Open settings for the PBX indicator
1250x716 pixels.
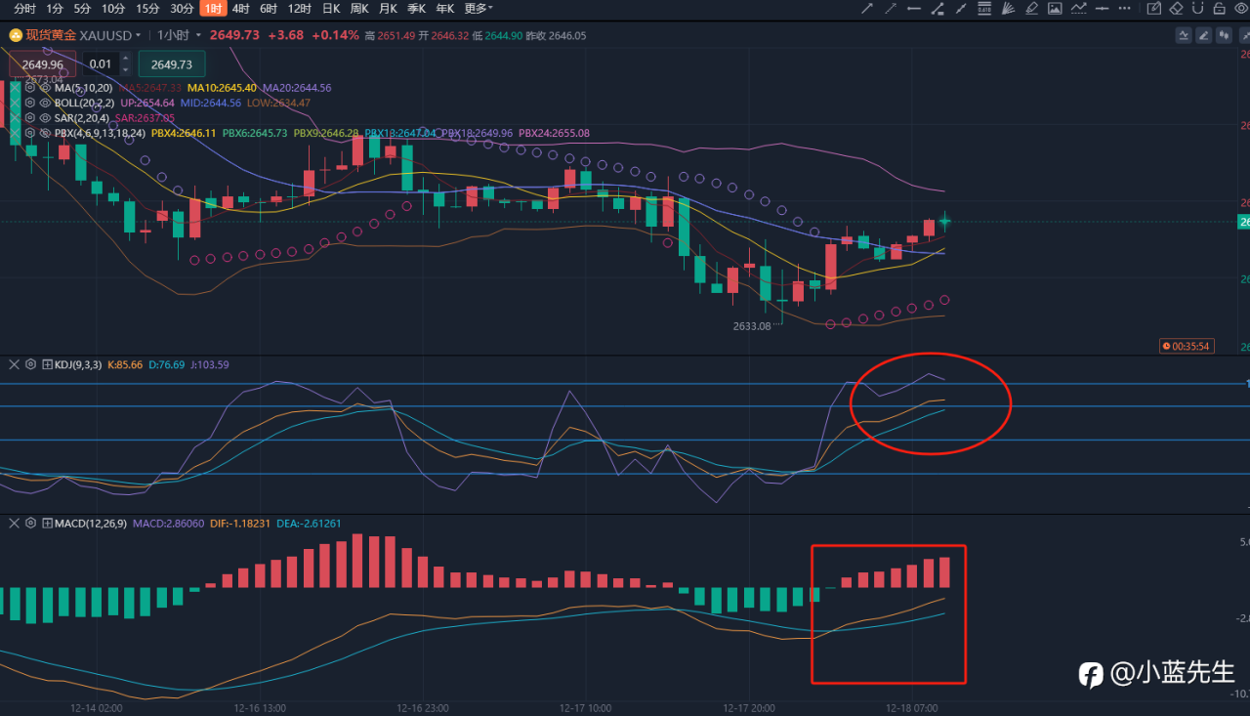[x=30, y=132]
